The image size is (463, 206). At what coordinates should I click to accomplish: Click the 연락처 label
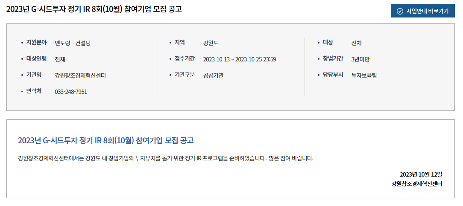34,91
